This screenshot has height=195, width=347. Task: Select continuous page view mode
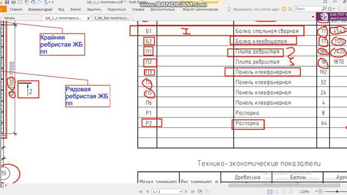click(x=277, y=191)
